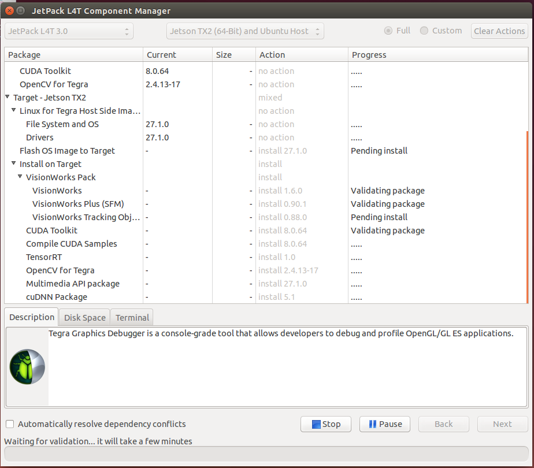534x468 pixels.
Task: Click the 'Waiting for validation...' status text
Action: coord(98,441)
